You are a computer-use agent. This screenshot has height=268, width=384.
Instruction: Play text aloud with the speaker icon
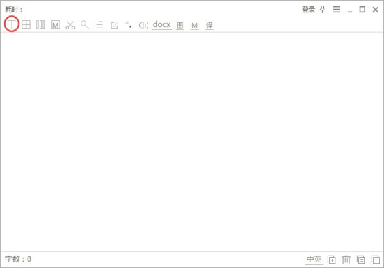tap(143, 25)
